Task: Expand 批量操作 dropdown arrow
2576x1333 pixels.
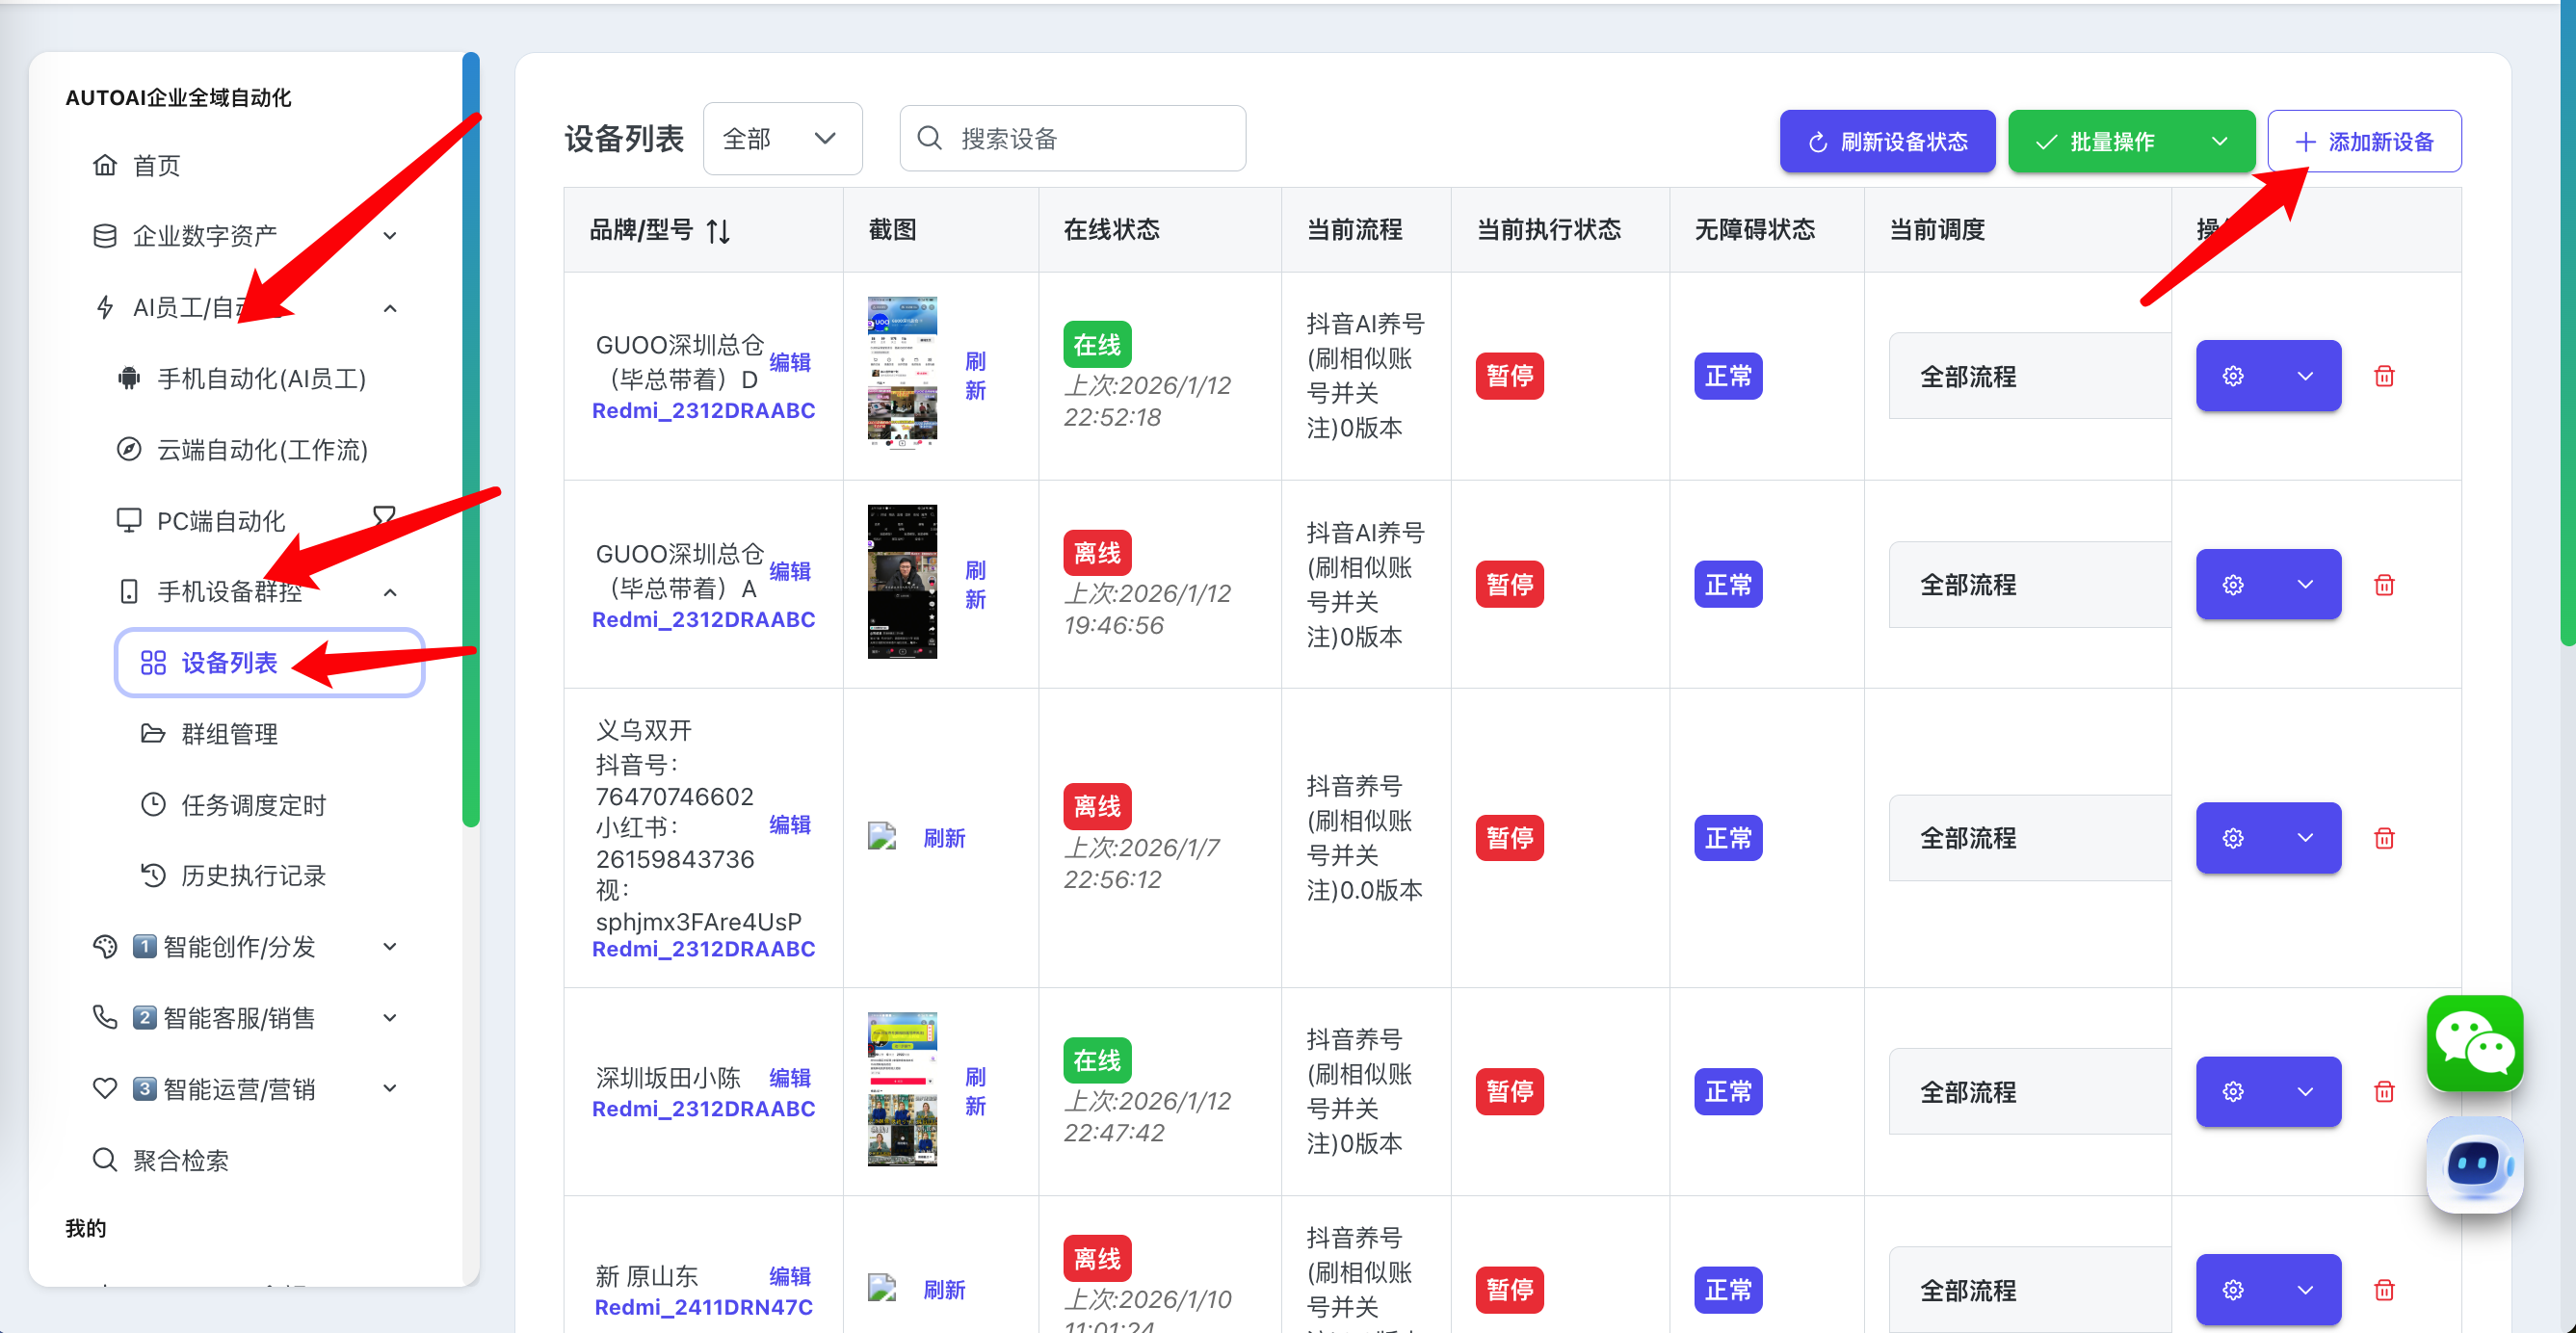Action: point(2219,142)
